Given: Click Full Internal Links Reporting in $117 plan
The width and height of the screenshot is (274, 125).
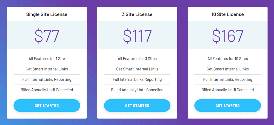Looking at the screenshot, I should [x=137, y=80].
